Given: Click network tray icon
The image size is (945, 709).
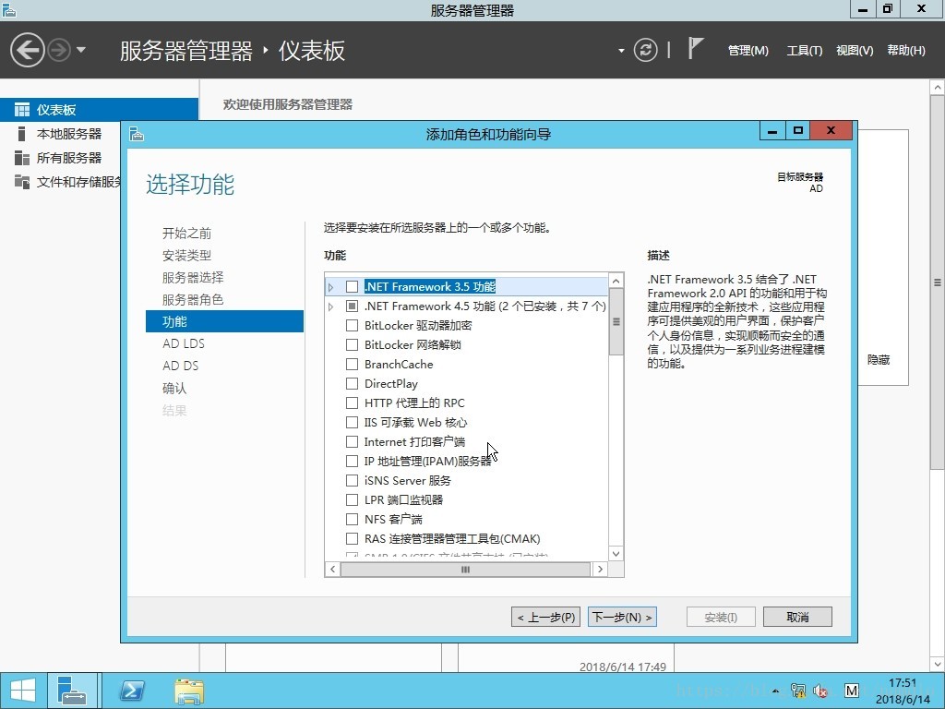Looking at the screenshot, I should (798, 691).
